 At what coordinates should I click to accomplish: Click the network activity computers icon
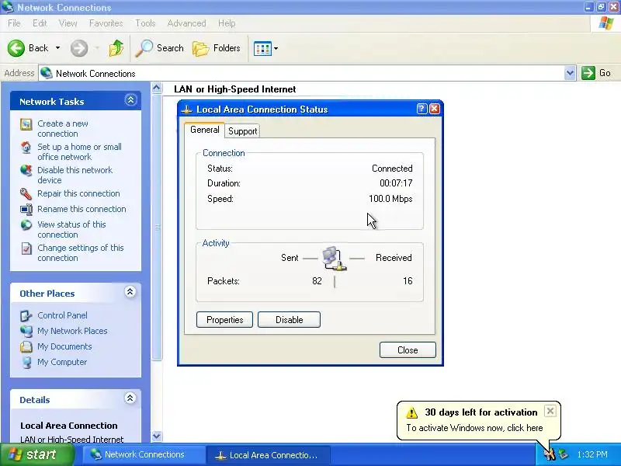(x=334, y=259)
